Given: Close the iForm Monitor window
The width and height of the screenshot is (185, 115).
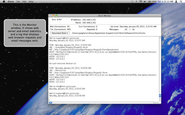Looking at the screenshot, I should point(50,16).
